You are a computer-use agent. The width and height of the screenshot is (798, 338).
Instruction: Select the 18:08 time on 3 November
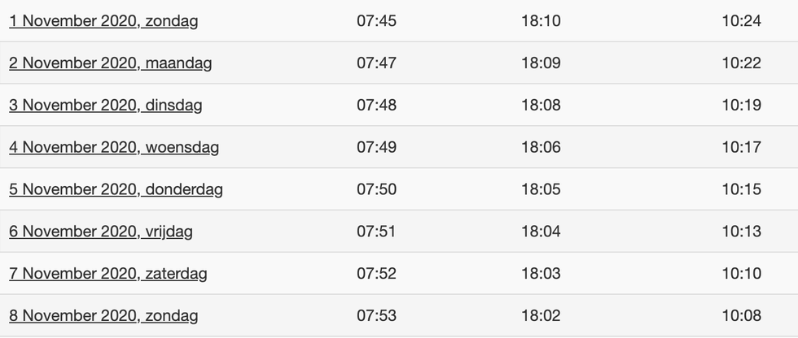pyautogui.click(x=541, y=106)
